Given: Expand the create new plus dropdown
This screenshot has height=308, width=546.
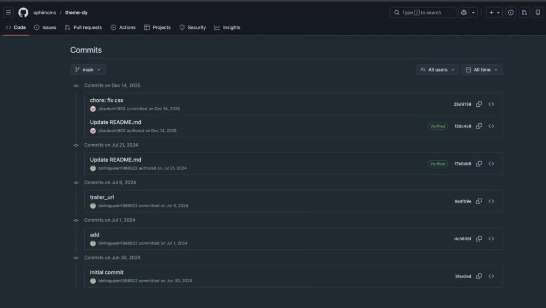Looking at the screenshot, I should [x=494, y=12].
